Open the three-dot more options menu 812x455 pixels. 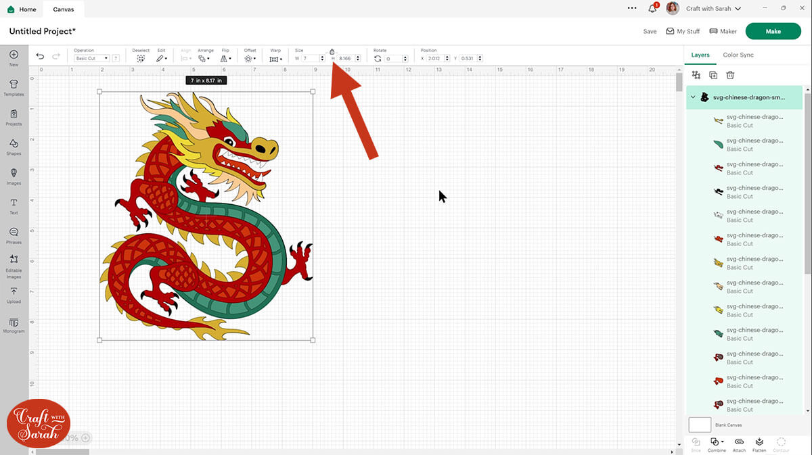(632, 8)
